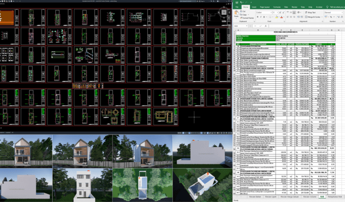Select the Format Painter tool
The width and height of the screenshot is (345, 202).
click(247, 18)
